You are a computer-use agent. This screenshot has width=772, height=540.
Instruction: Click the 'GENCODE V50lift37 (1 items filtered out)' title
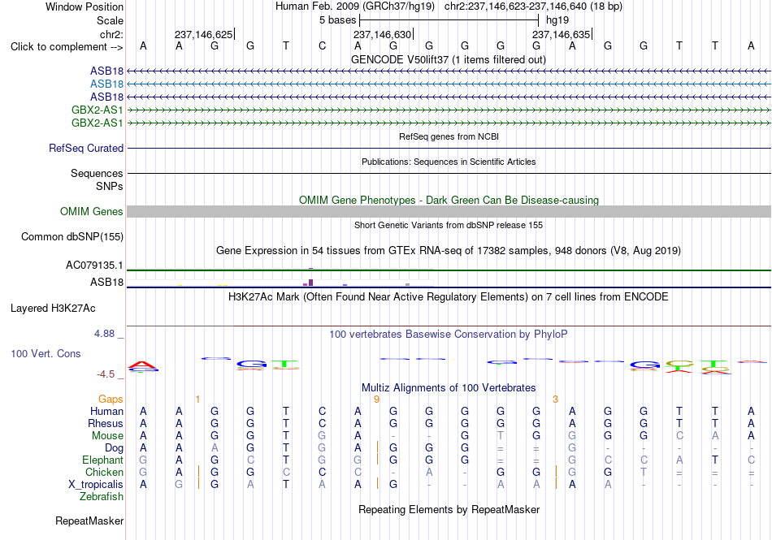(449, 59)
